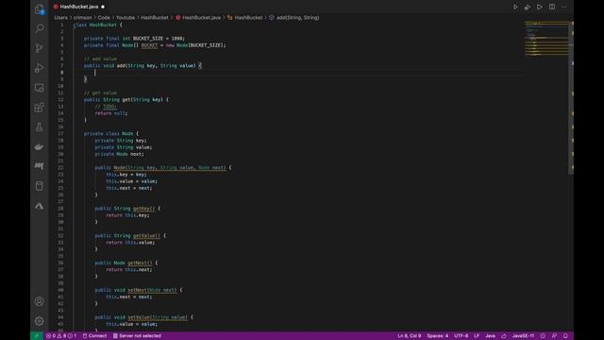The width and height of the screenshot is (604, 340).
Task: Open the Testing flask view
Action: tap(40, 127)
